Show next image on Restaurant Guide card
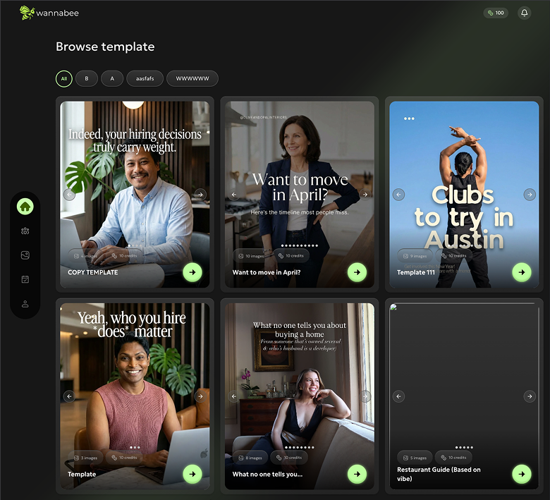This screenshot has width=550, height=500. click(x=530, y=396)
